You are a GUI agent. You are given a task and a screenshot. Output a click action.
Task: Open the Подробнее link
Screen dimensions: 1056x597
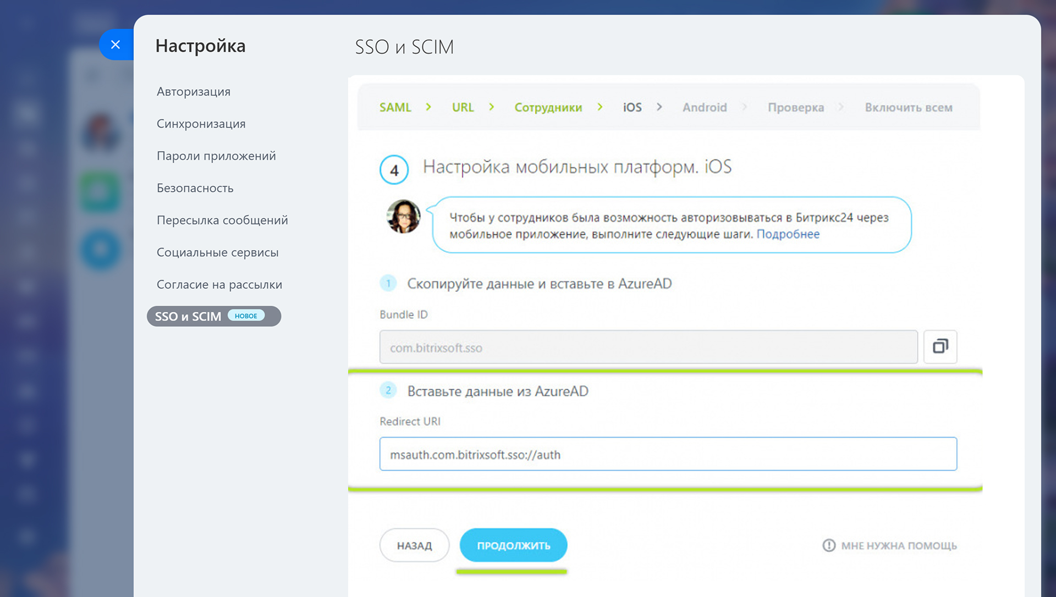[788, 234]
